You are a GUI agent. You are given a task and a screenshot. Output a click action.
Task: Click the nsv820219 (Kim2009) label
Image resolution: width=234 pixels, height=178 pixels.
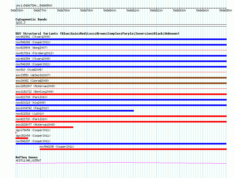[x=31, y=103]
